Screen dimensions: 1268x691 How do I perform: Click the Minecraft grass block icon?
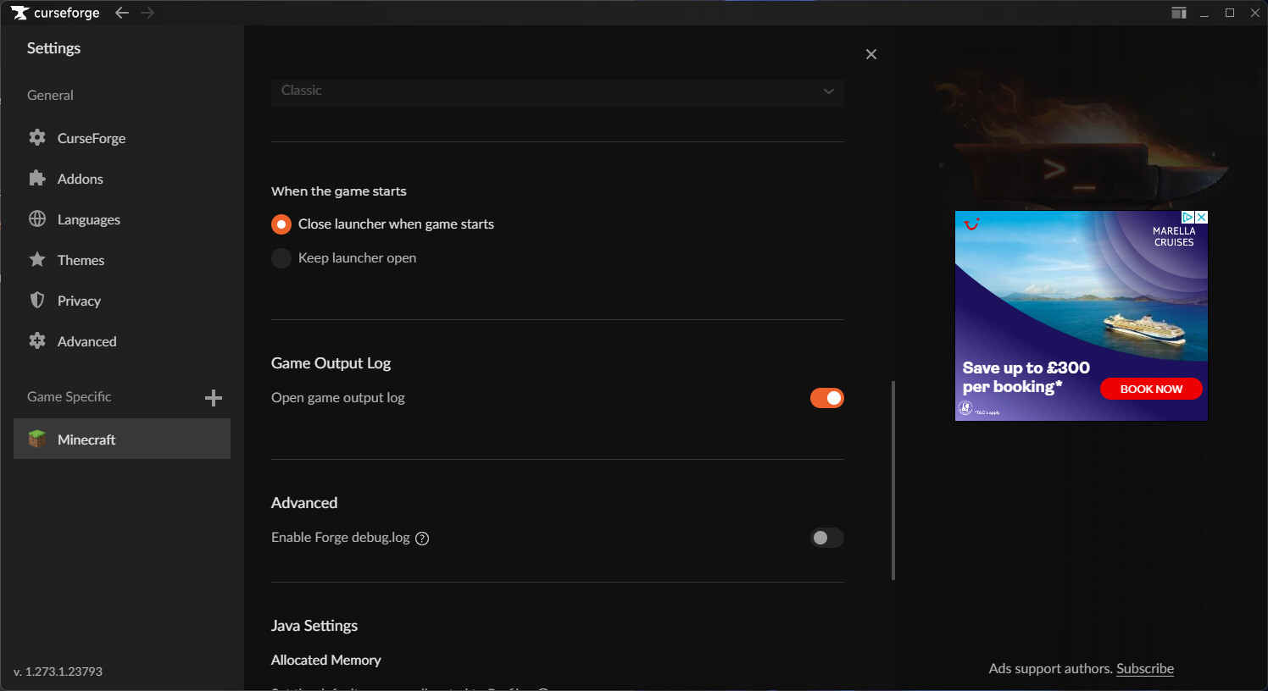pos(37,439)
